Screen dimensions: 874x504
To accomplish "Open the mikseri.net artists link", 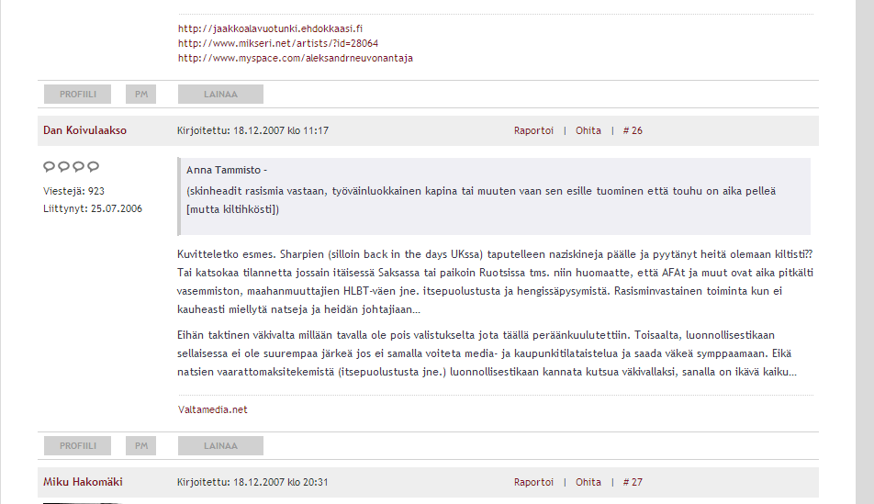I will point(277,43).
